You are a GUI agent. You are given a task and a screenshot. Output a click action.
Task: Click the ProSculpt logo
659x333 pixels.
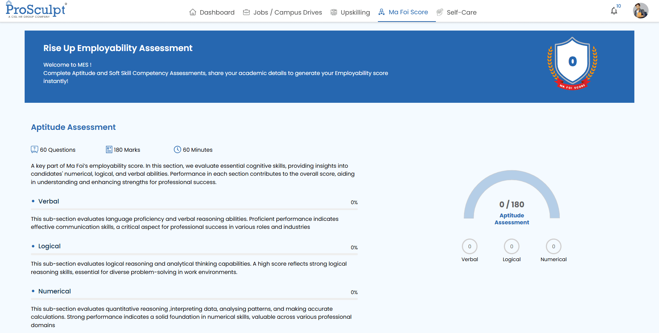point(36,10)
